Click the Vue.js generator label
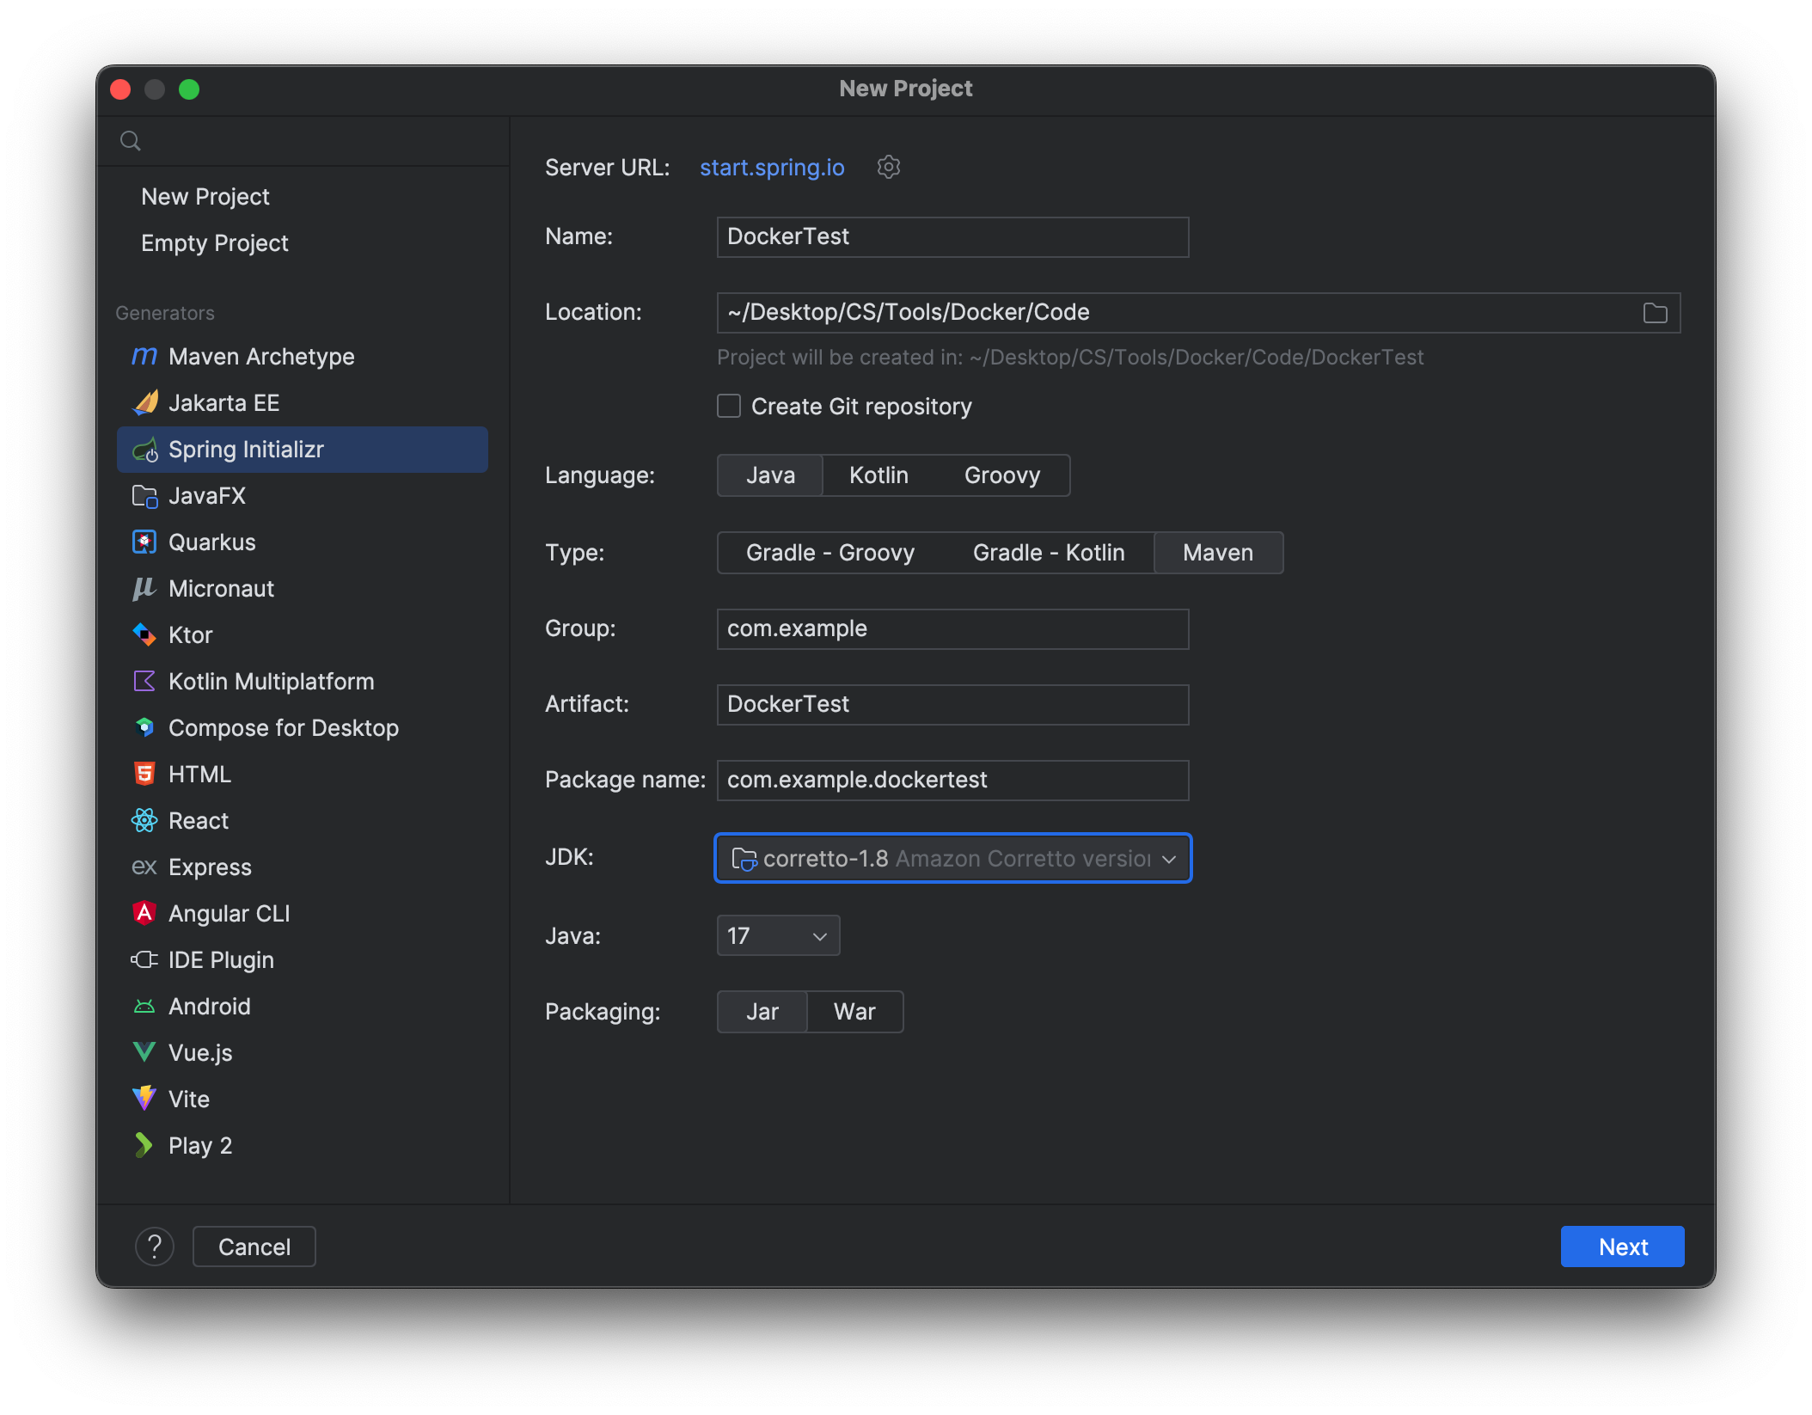The image size is (1812, 1415). coord(200,1053)
